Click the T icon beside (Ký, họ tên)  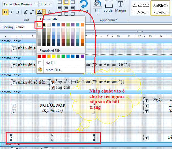click(x=14, y=111)
